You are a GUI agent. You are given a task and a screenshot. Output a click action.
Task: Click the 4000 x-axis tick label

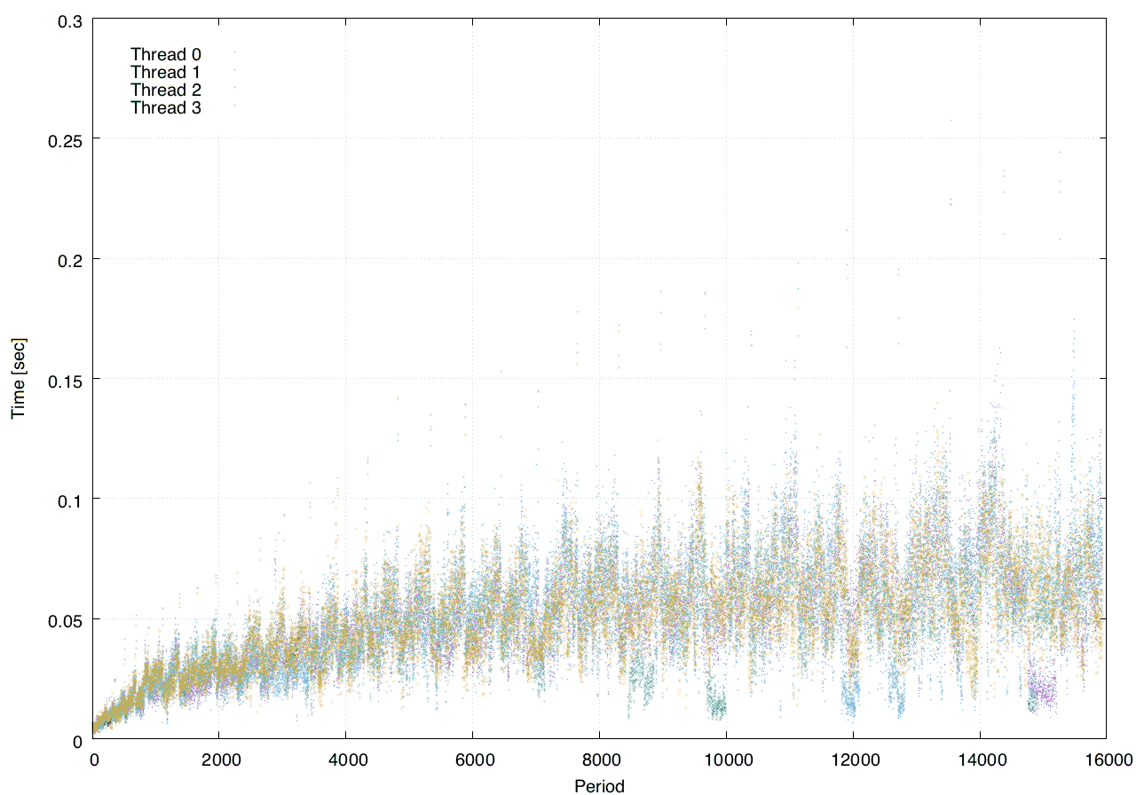(x=345, y=759)
